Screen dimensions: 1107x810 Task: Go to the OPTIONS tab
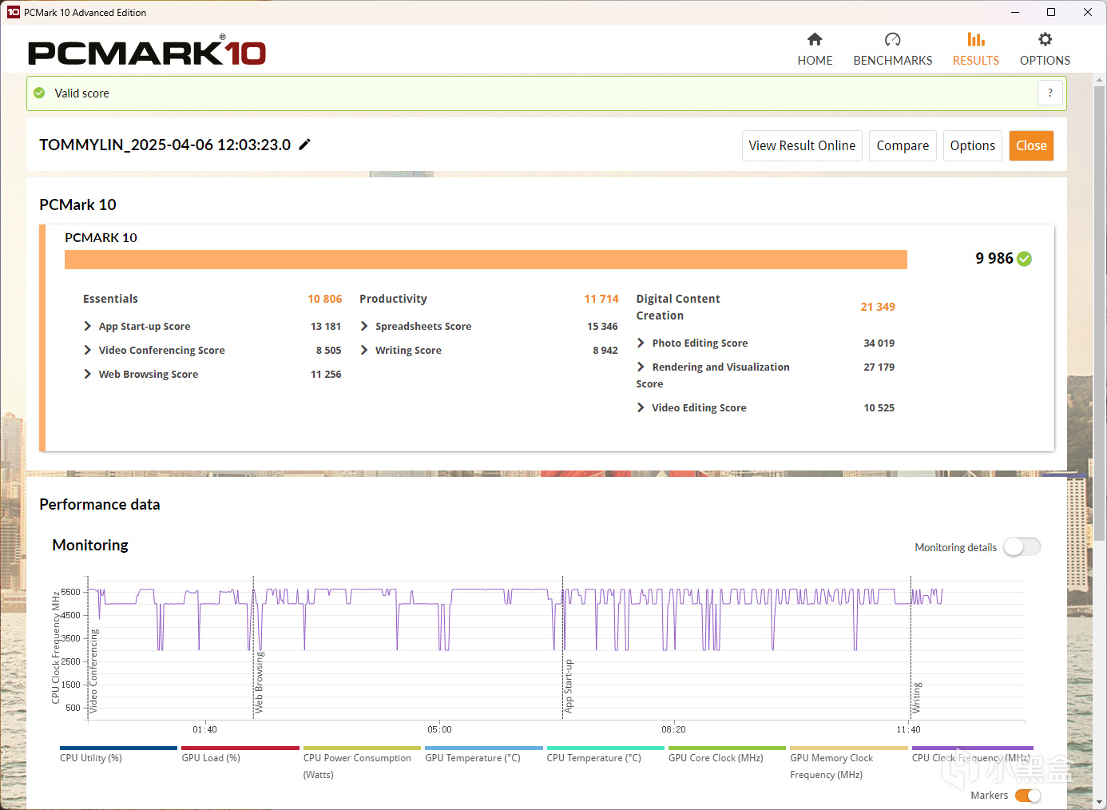pyautogui.click(x=1045, y=50)
